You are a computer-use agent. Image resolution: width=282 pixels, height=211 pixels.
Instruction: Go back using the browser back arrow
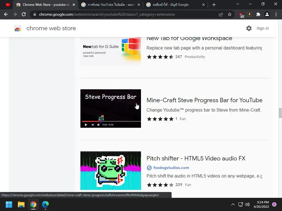(6, 14)
